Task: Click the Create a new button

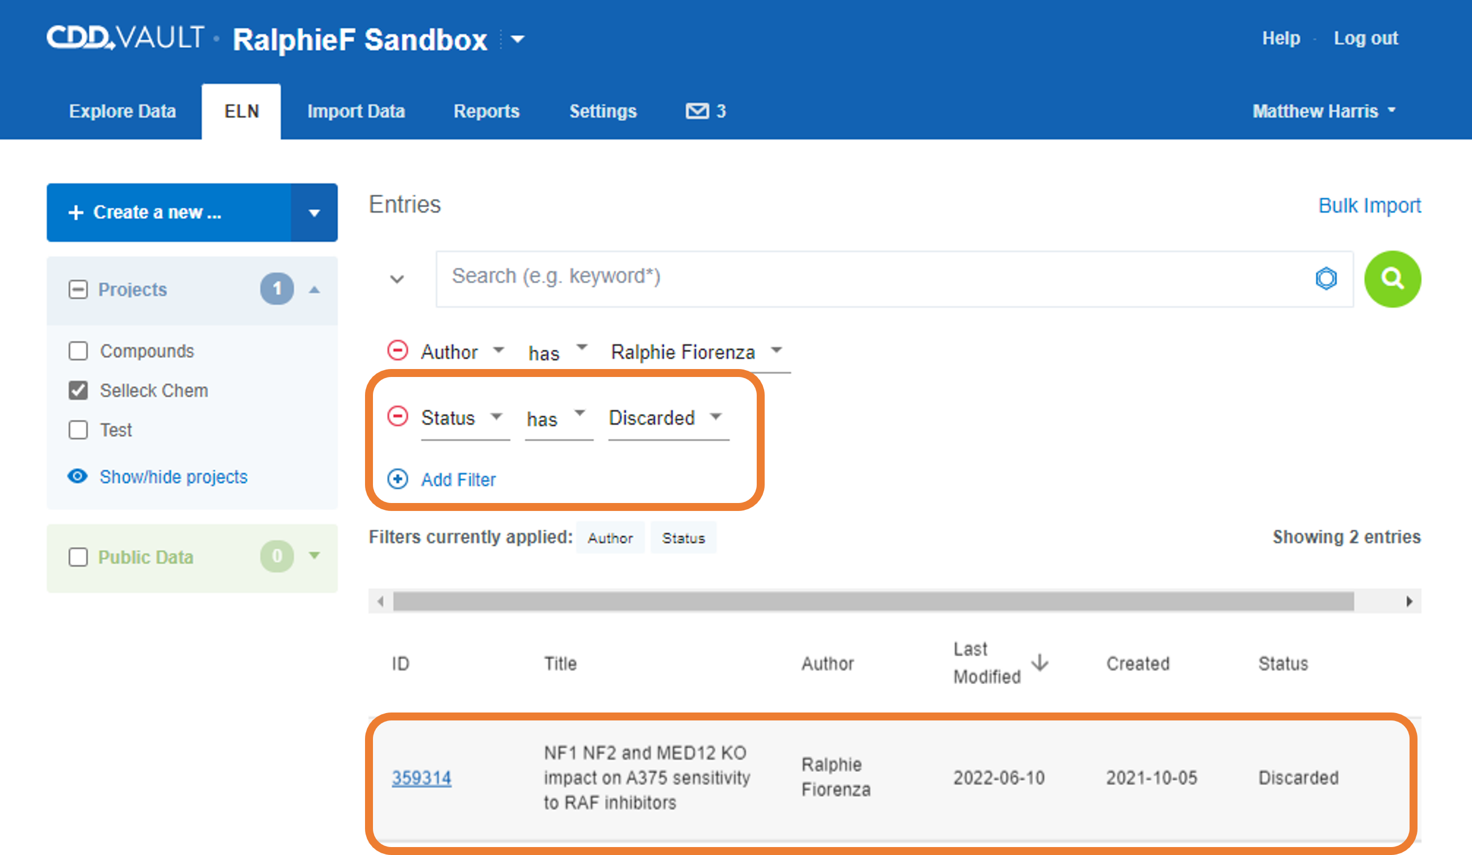Action: pos(169,212)
